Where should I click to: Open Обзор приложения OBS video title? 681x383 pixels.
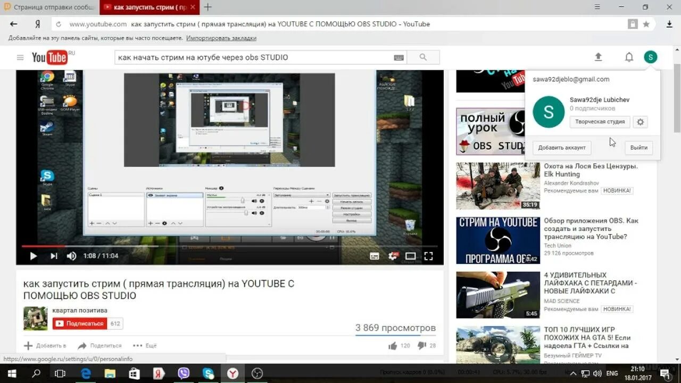591,229
